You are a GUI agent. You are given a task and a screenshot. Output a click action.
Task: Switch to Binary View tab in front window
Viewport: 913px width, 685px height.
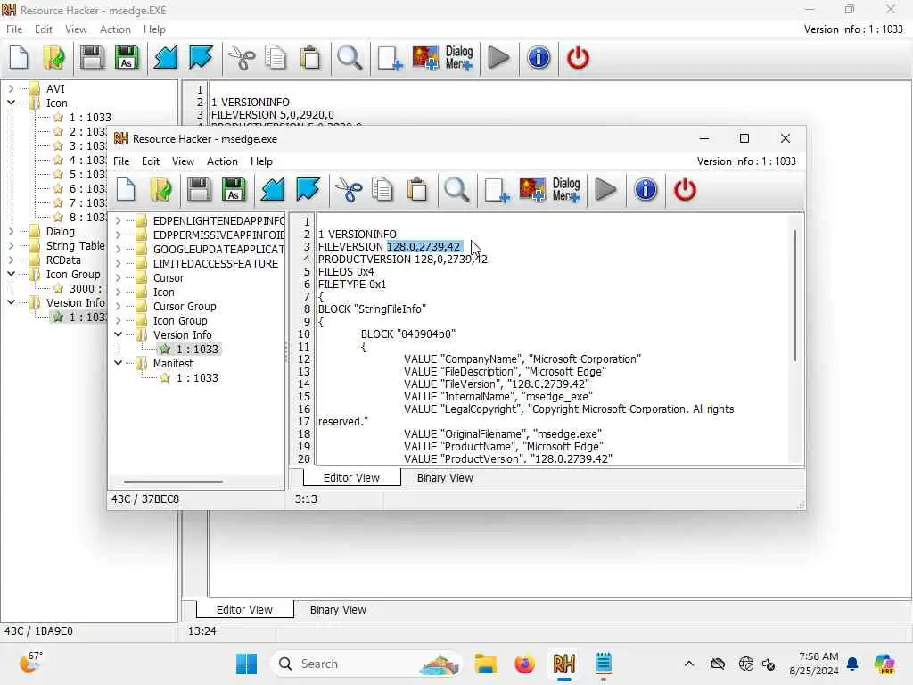click(445, 478)
